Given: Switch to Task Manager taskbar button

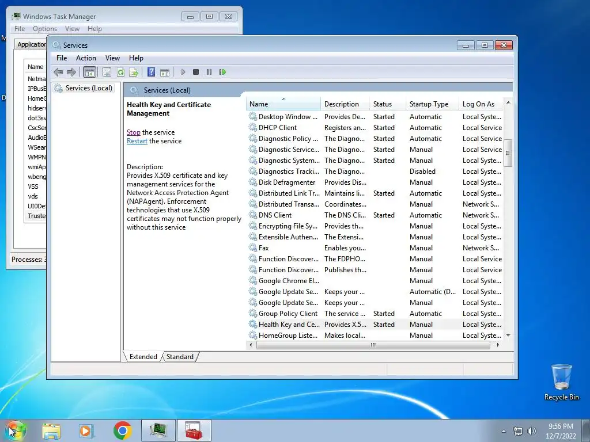Looking at the screenshot, I should (x=158, y=430).
